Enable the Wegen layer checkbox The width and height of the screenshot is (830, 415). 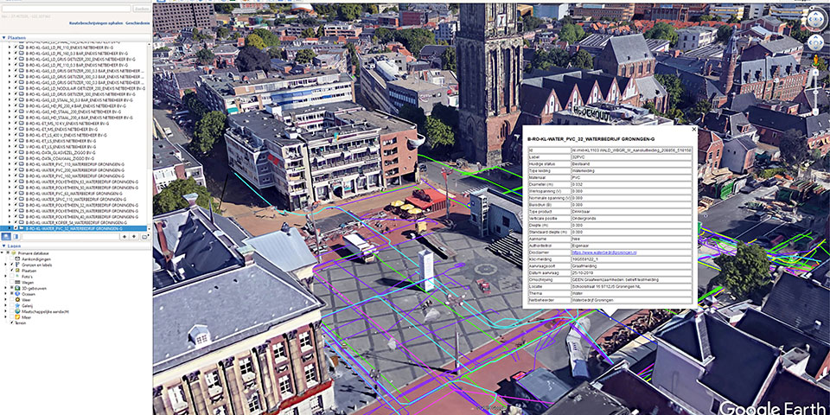(11, 282)
